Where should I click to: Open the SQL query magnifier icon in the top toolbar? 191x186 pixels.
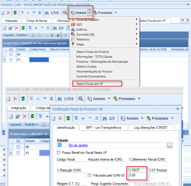(x=65, y=13)
